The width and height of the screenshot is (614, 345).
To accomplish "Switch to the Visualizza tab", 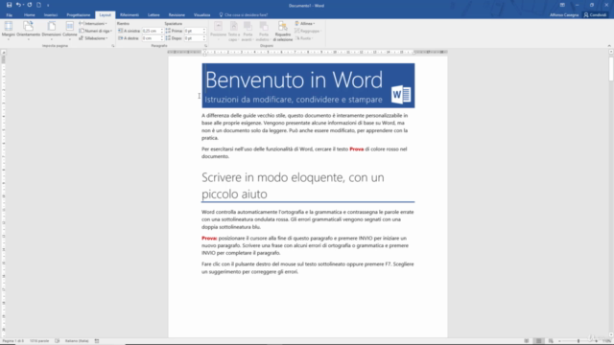I will (201, 15).
